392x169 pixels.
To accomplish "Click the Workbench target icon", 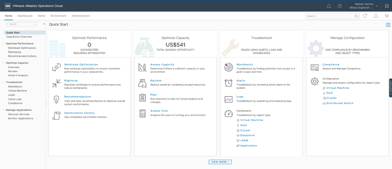I will (229, 67).
